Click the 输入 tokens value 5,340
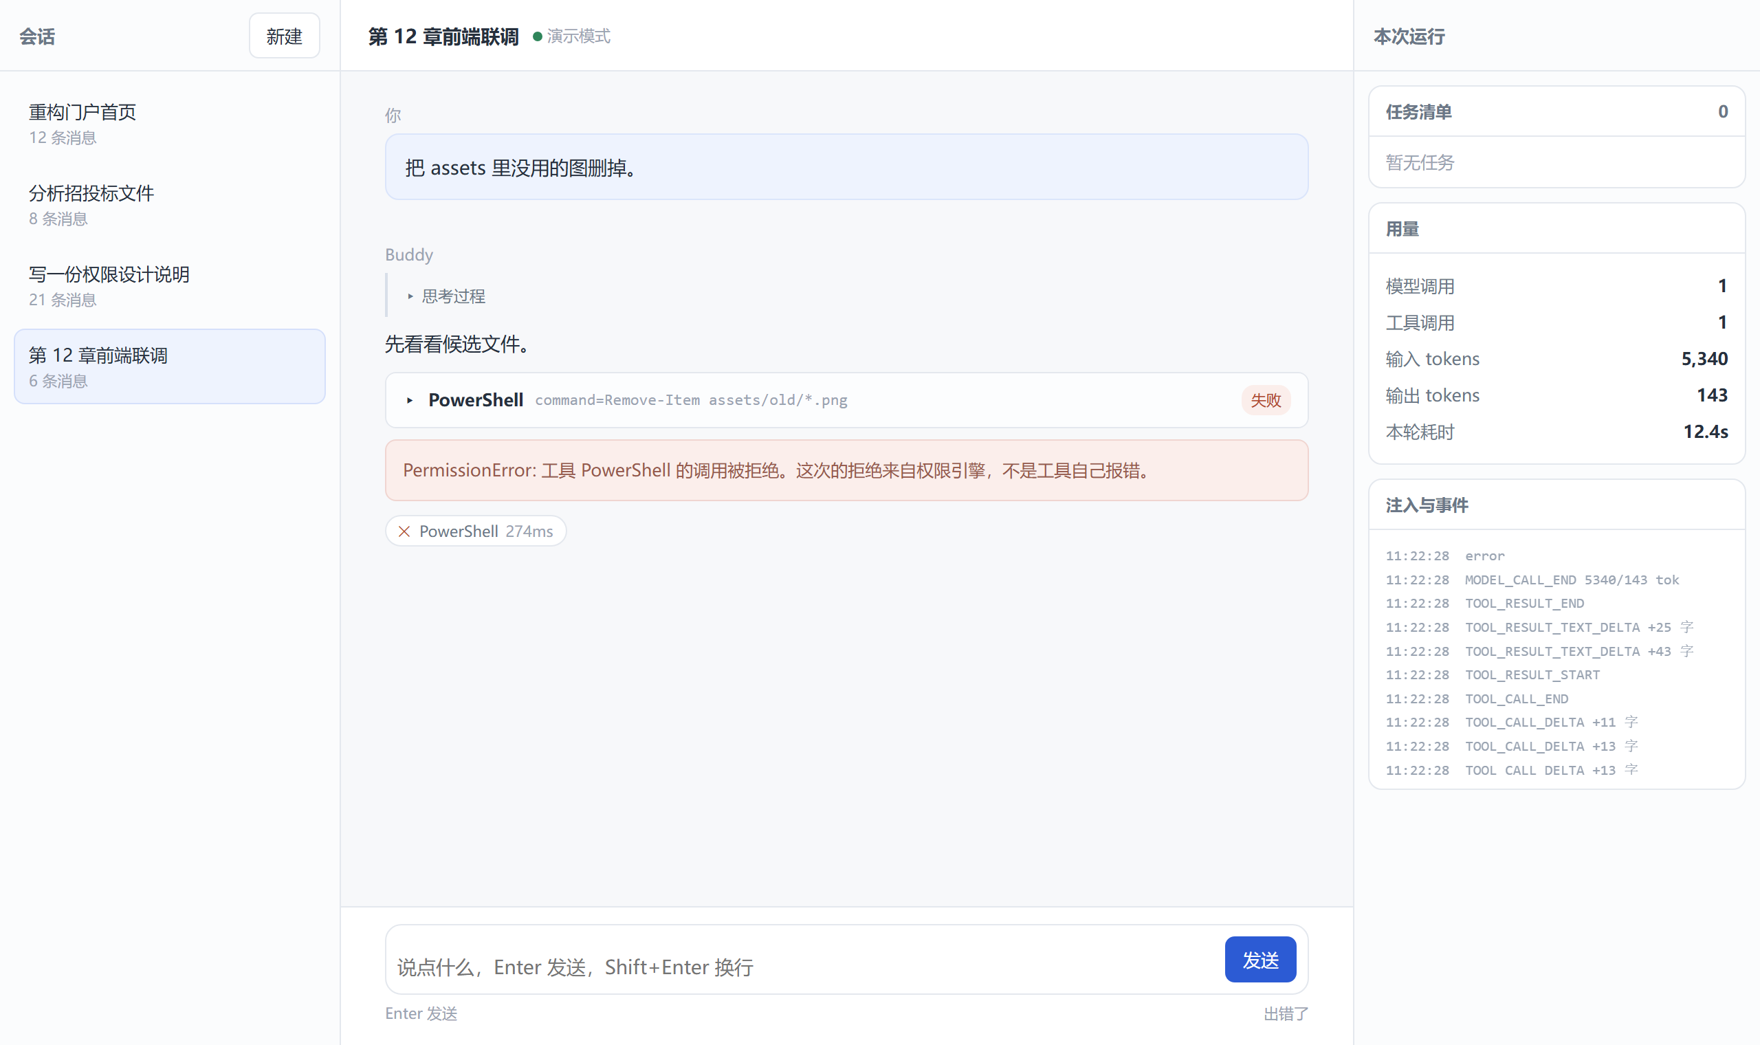 point(1704,359)
